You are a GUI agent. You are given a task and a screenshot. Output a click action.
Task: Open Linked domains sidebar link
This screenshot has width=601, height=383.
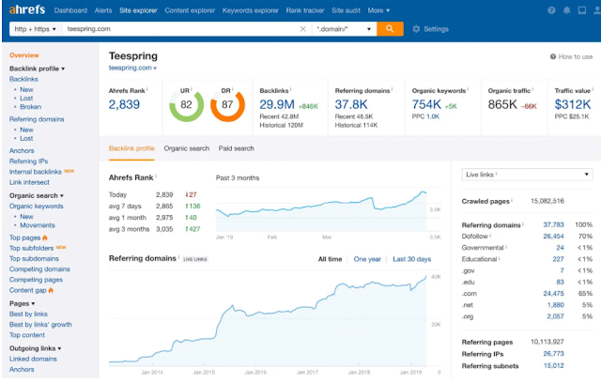33,360
